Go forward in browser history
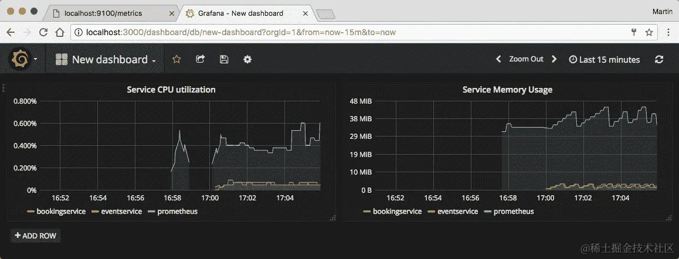The image size is (679, 259). pos(27,32)
